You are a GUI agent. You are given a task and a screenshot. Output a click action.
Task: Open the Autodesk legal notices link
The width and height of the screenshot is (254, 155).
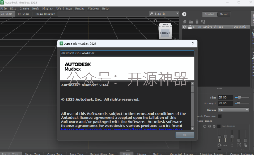(x=122, y=129)
